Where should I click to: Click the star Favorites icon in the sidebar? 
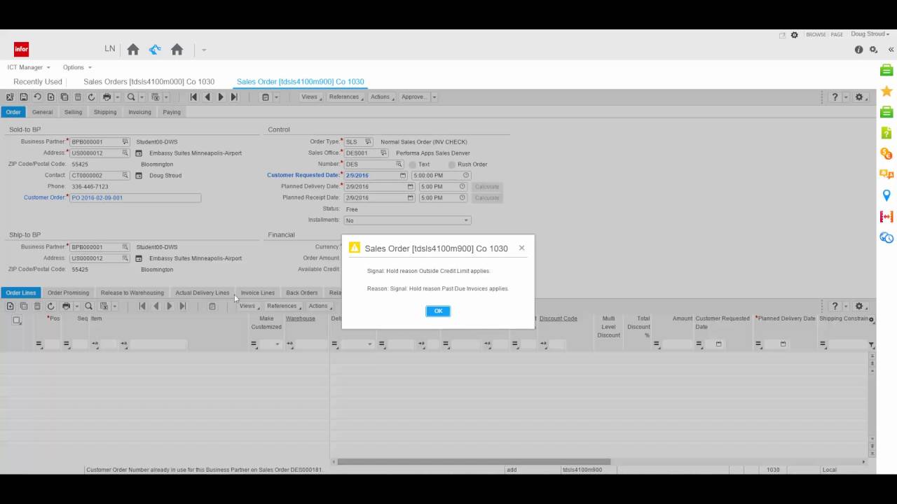[x=886, y=91]
